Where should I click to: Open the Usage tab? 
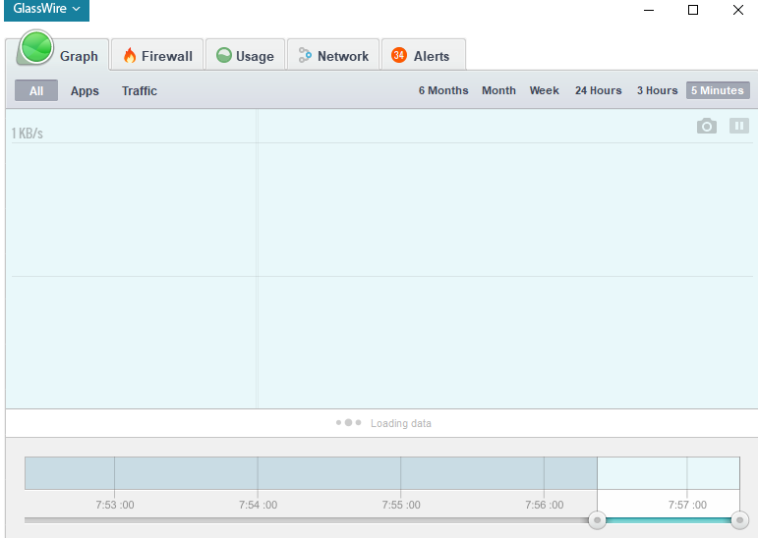[245, 56]
